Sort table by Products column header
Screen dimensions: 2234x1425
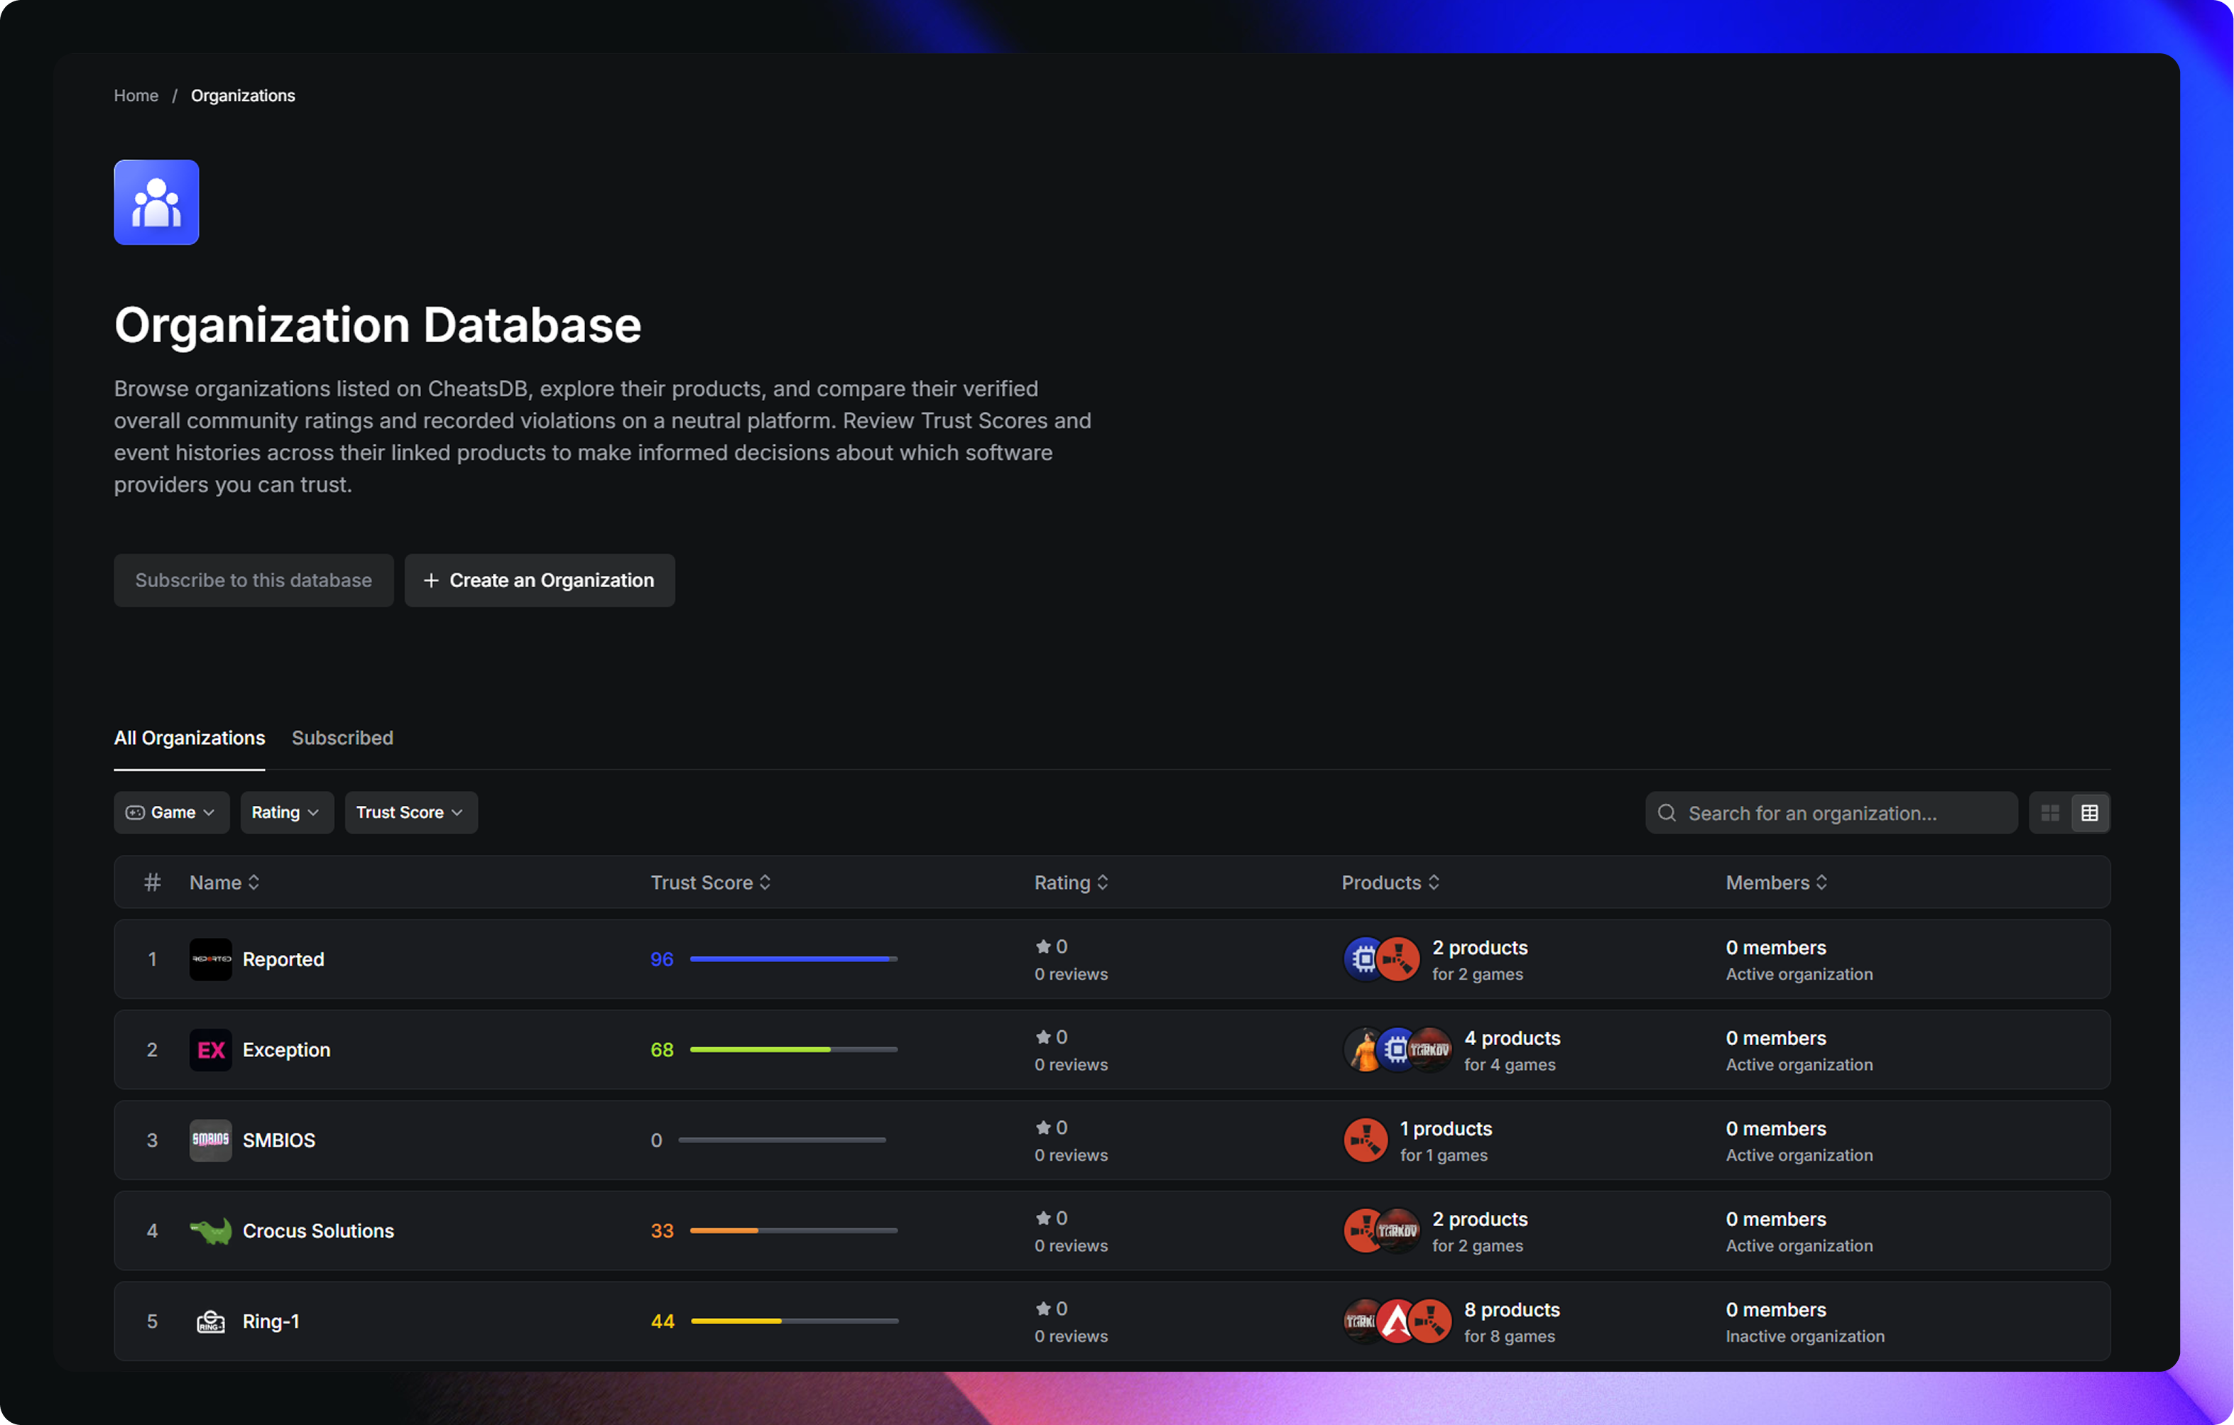pos(1390,883)
